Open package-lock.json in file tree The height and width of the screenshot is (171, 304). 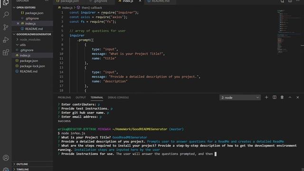pyautogui.click(x=32, y=66)
